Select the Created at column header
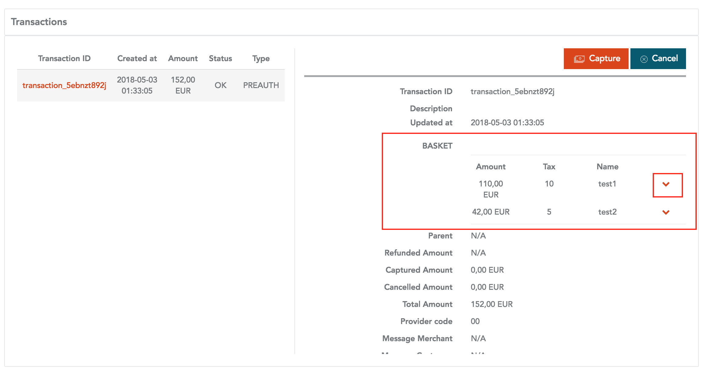708x376 pixels. (137, 58)
